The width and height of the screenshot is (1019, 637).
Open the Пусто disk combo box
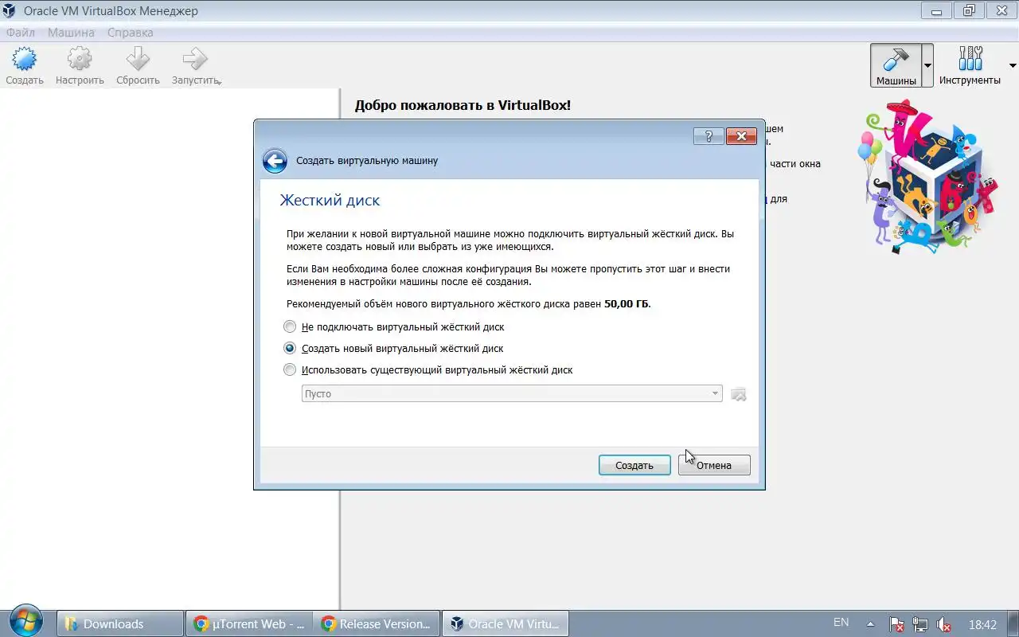point(512,393)
